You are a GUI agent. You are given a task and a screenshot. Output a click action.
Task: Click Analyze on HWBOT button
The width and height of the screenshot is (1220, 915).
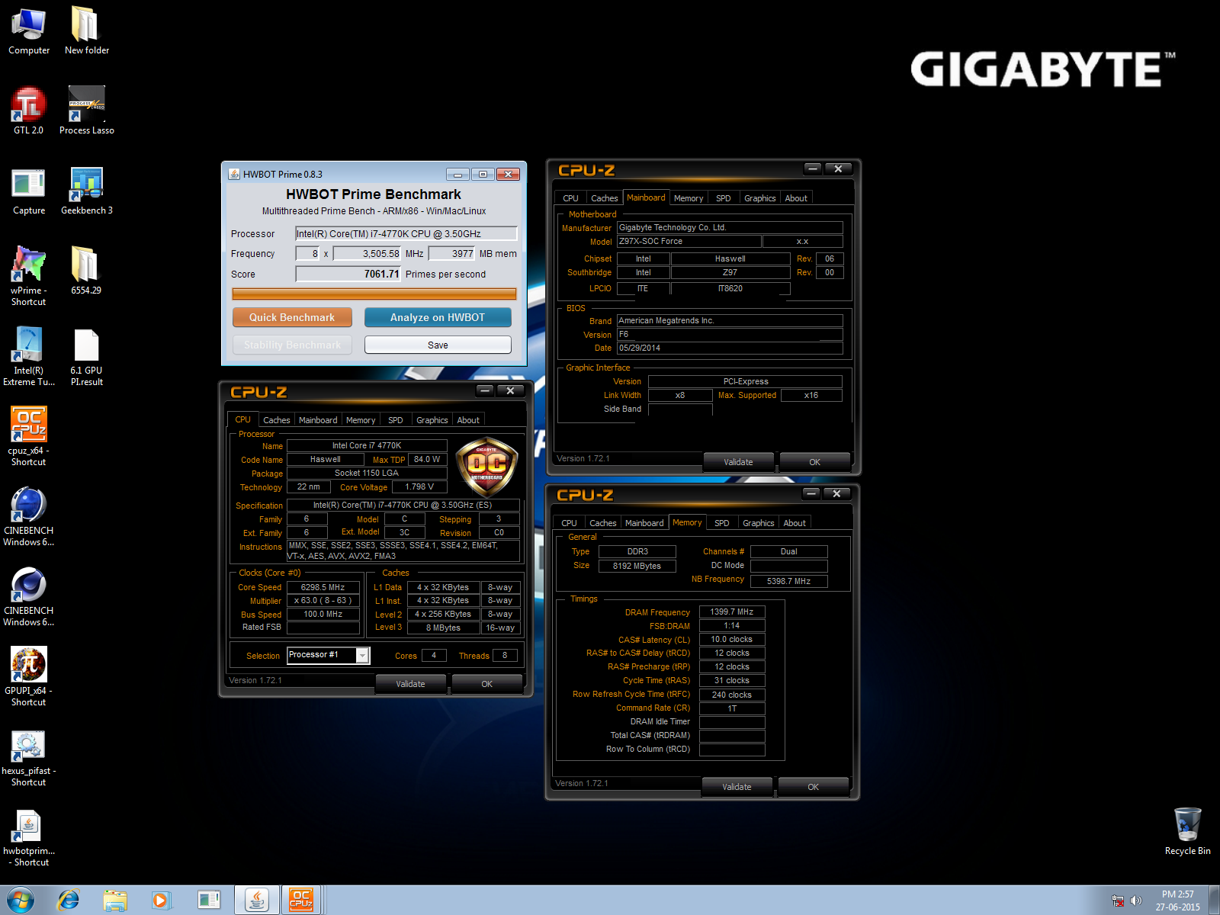coord(438,317)
